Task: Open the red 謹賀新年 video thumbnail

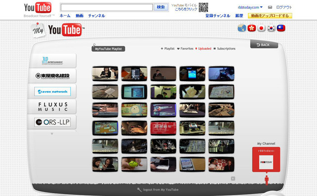Action: click(x=163, y=128)
